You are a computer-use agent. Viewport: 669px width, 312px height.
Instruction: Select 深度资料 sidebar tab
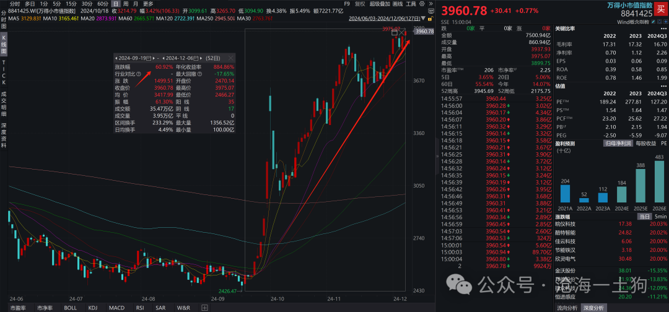point(4,136)
